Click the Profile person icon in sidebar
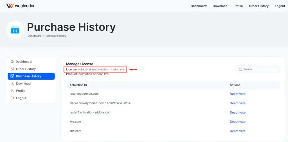288x142 pixels. tap(12, 91)
